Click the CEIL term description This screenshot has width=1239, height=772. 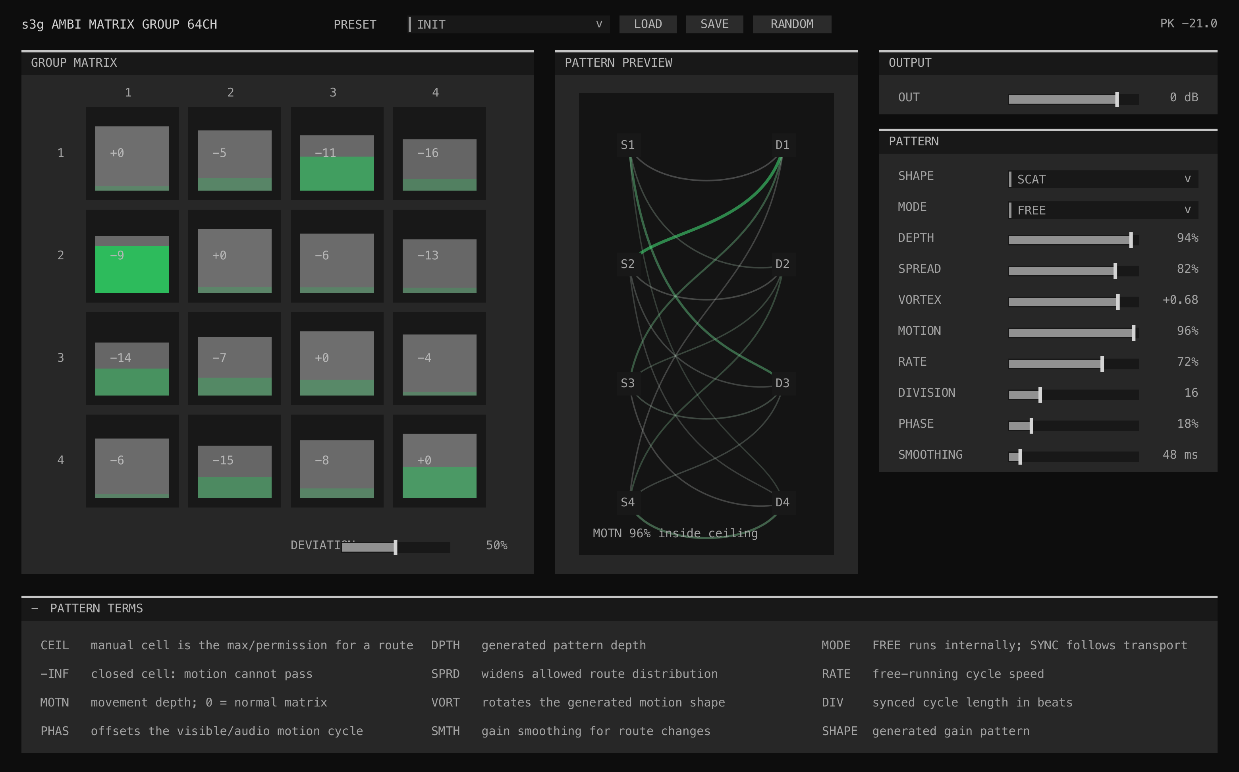[x=252, y=645]
